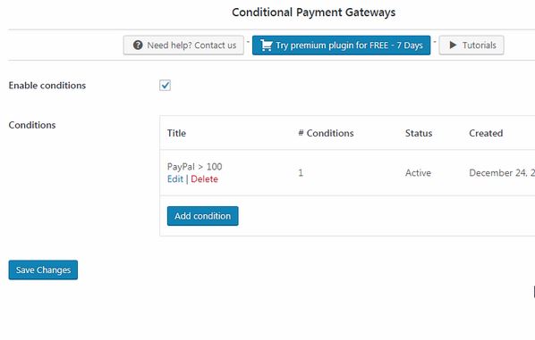This screenshot has width=535, height=340.
Task: Click the shopping cart icon
Action: 267,46
